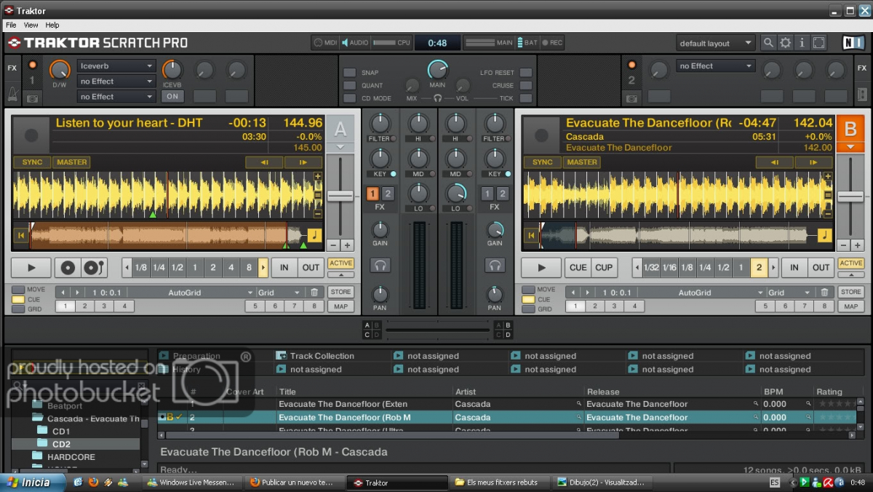
Task: Click Deck B skip-to-start icon
Action: tap(532, 236)
